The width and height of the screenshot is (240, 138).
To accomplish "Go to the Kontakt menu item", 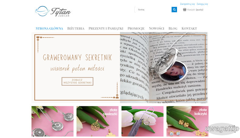I will click(x=189, y=28).
